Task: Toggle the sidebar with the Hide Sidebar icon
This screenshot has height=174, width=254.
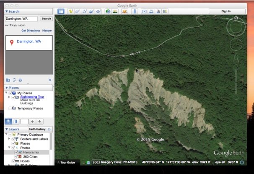Action: tap(61, 11)
